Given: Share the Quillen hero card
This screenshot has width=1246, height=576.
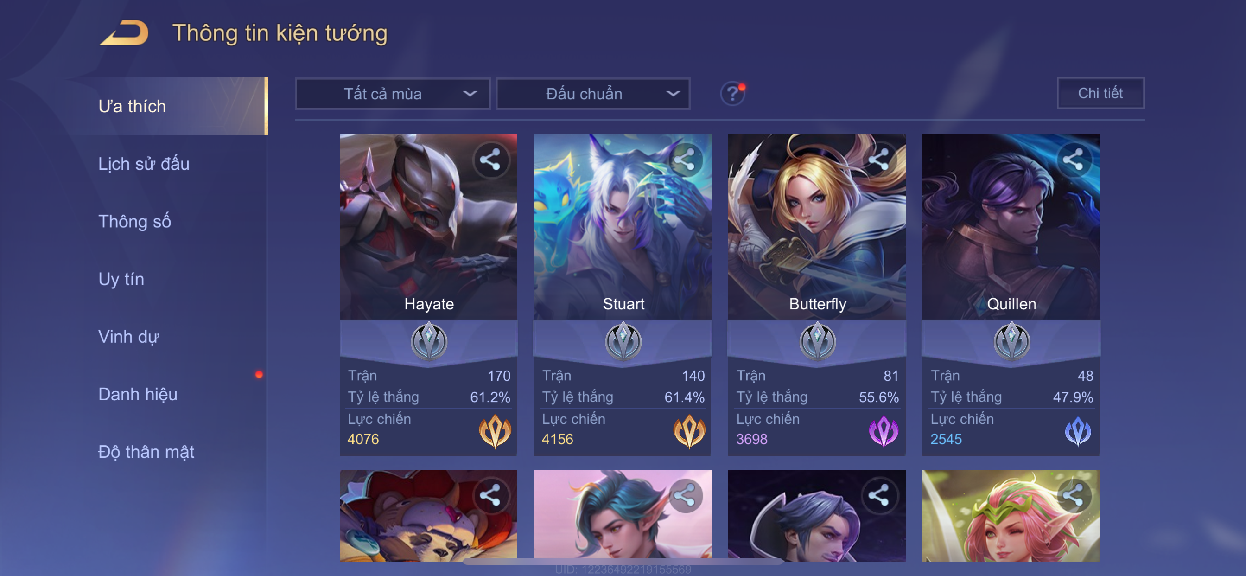Looking at the screenshot, I should point(1073,160).
